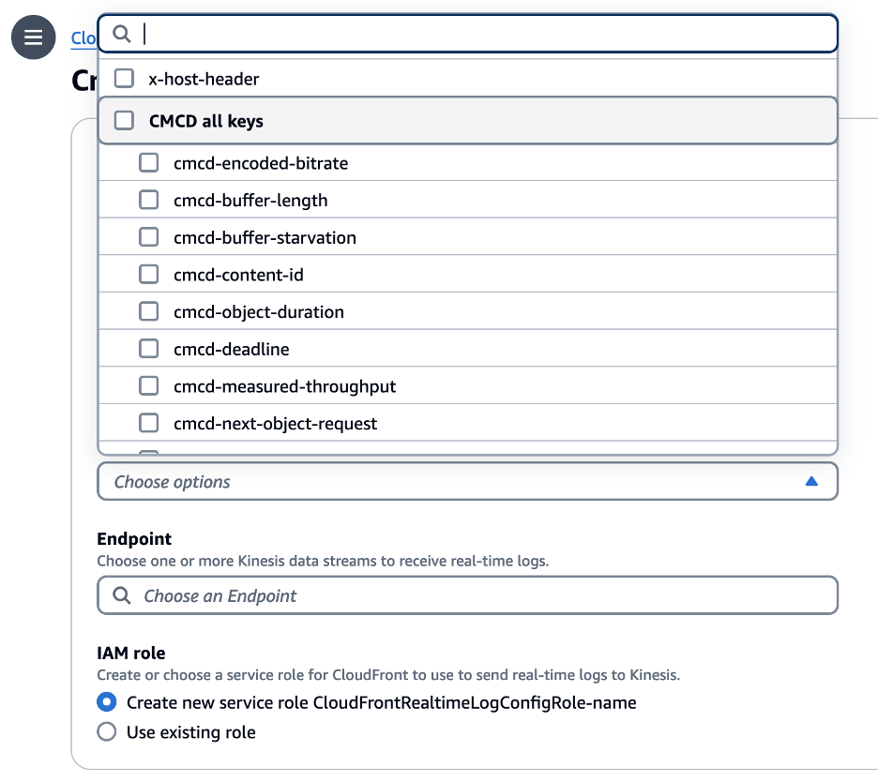Screen dimensions: 878x782
Task: Enable cmcd-measured-throughput field
Action: coord(148,385)
